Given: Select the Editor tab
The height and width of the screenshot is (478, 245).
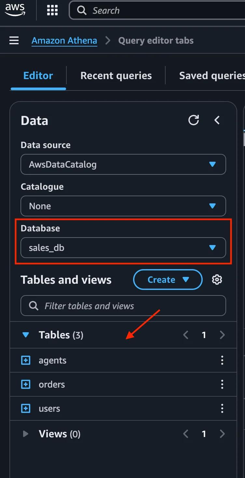Looking at the screenshot, I should tap(38, 76).
